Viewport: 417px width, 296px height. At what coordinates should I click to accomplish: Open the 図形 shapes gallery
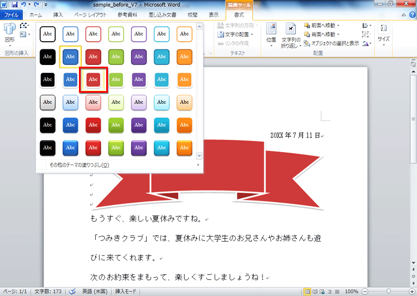point(10,34)
